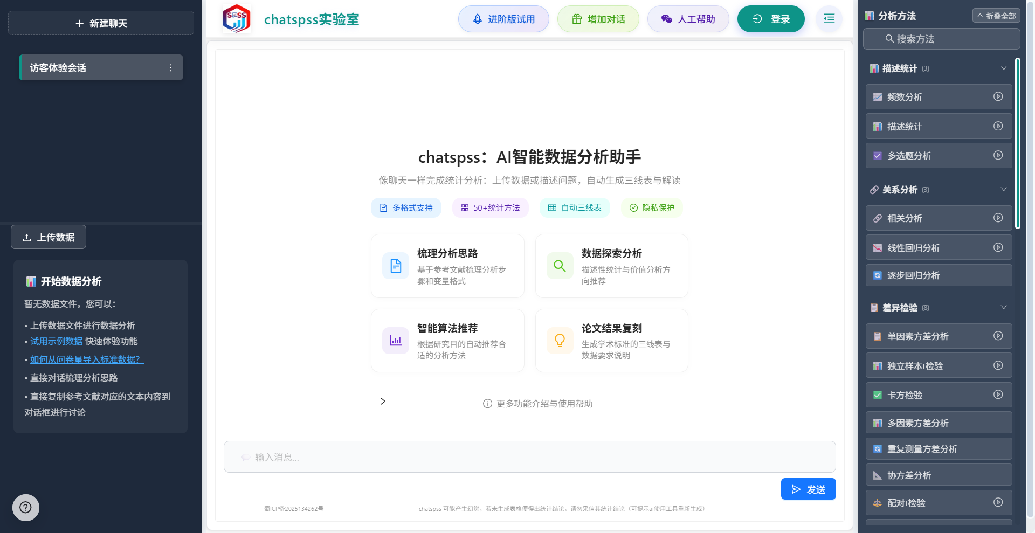Viewport: 1035px width, 533px height.
Task: Click the 50+统计方法 tag
Action: 491,207
